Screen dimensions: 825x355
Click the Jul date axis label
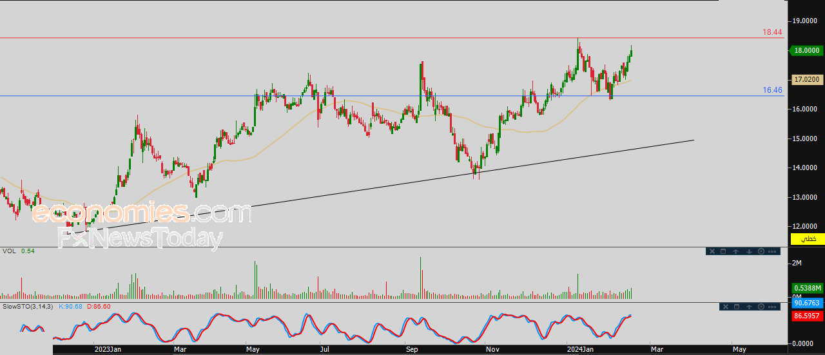(324, 349)
